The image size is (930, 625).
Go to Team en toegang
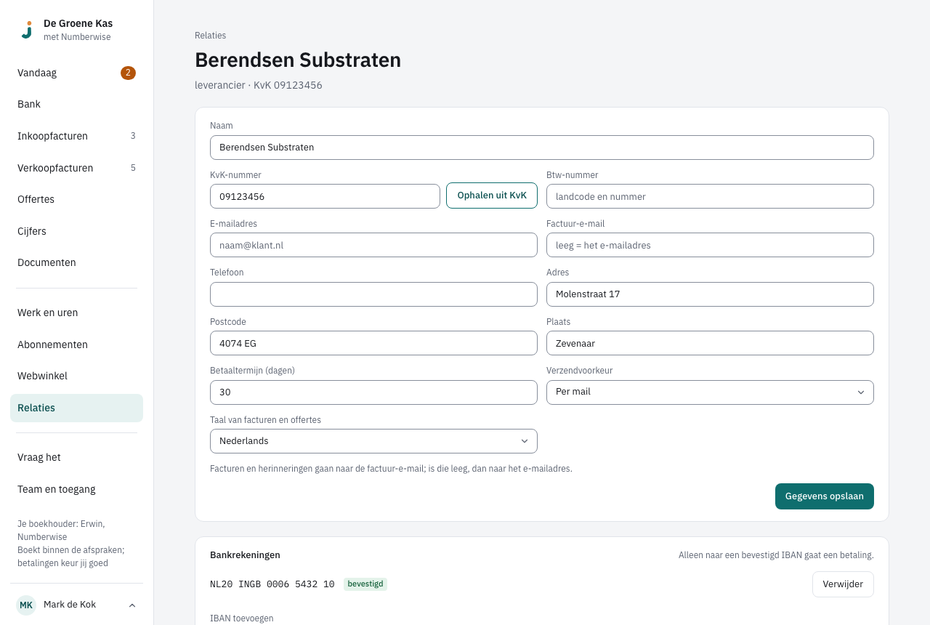tap(76, 489)
